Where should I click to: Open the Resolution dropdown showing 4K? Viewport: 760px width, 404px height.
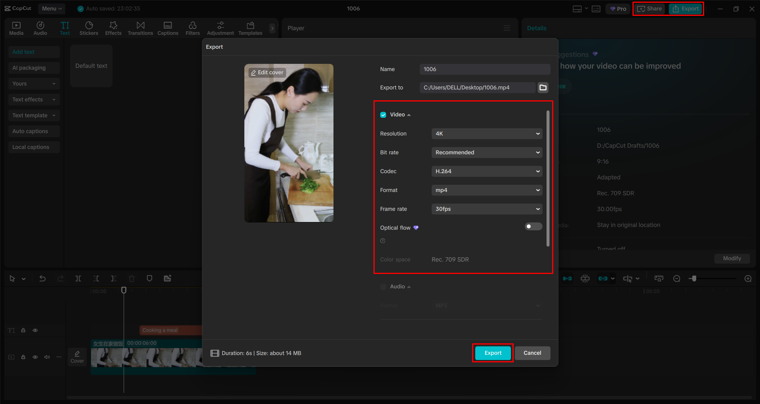pyautogui.click(x=486, y=134)
